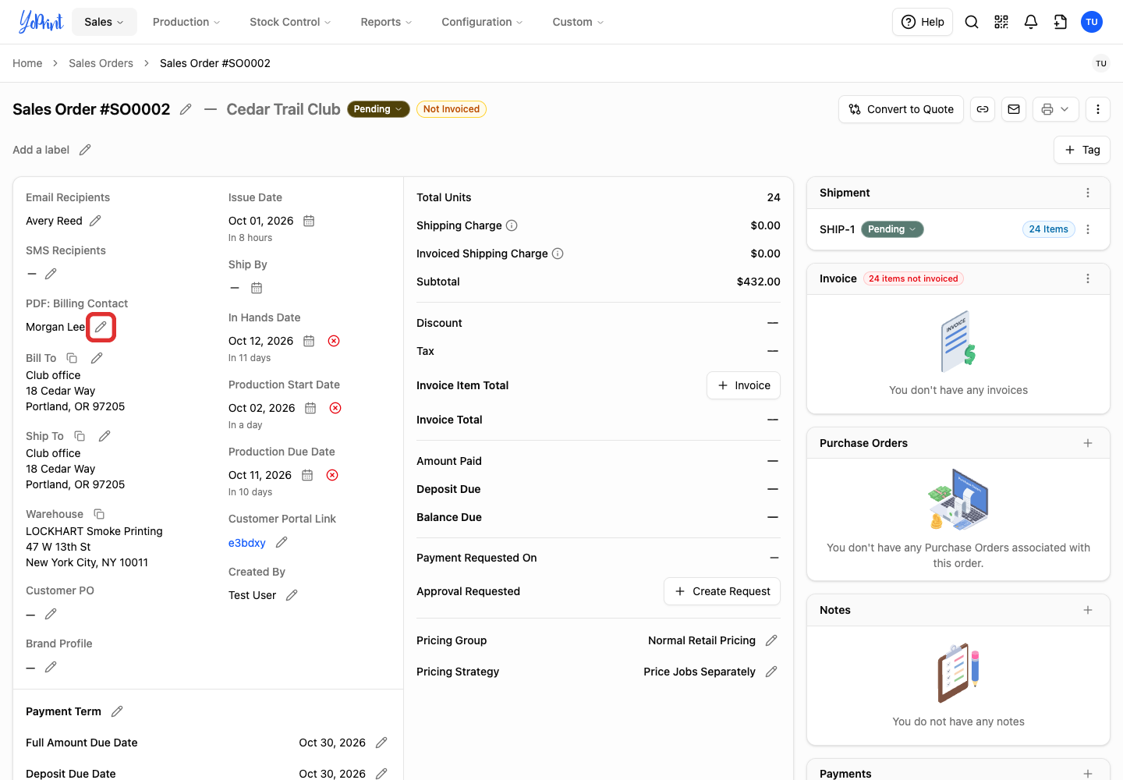Edit the Pricing Group value
The image size is (1123, 780).
(x=771, y=640)
